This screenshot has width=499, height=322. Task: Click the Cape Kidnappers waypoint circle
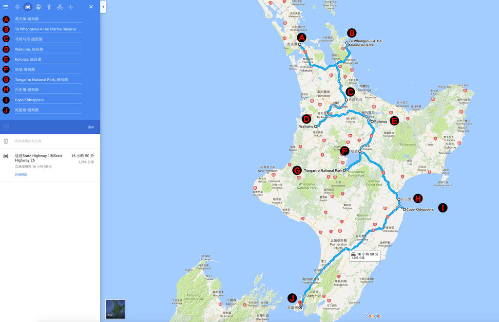[x=404, y=210]
